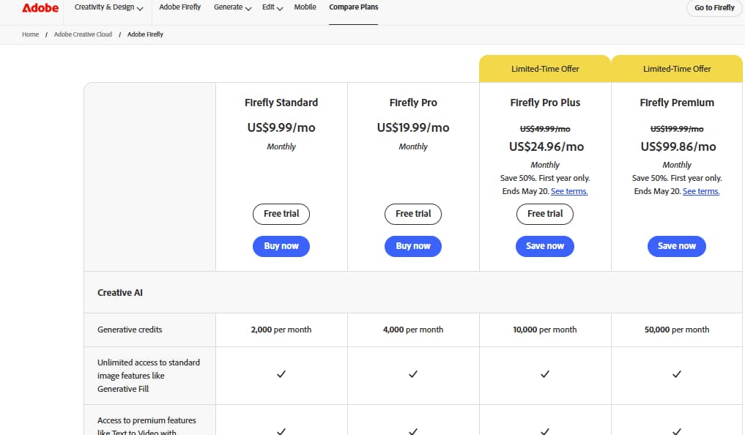Click struck-through US$199.99/mo price
The height and width of the screenshot is (435, 745).
coord(677,129)
